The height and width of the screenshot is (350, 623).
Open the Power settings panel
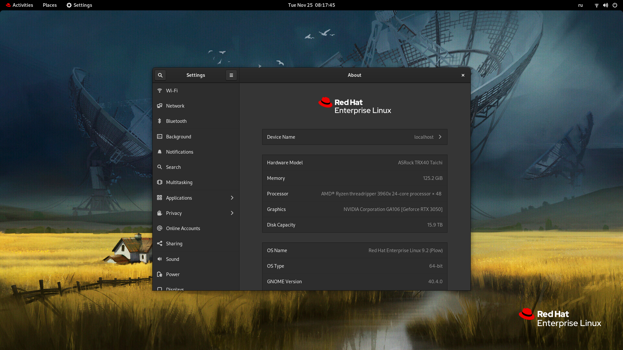point(173,274)
